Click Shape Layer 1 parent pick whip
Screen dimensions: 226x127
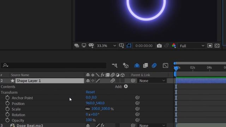click(133, 81)
